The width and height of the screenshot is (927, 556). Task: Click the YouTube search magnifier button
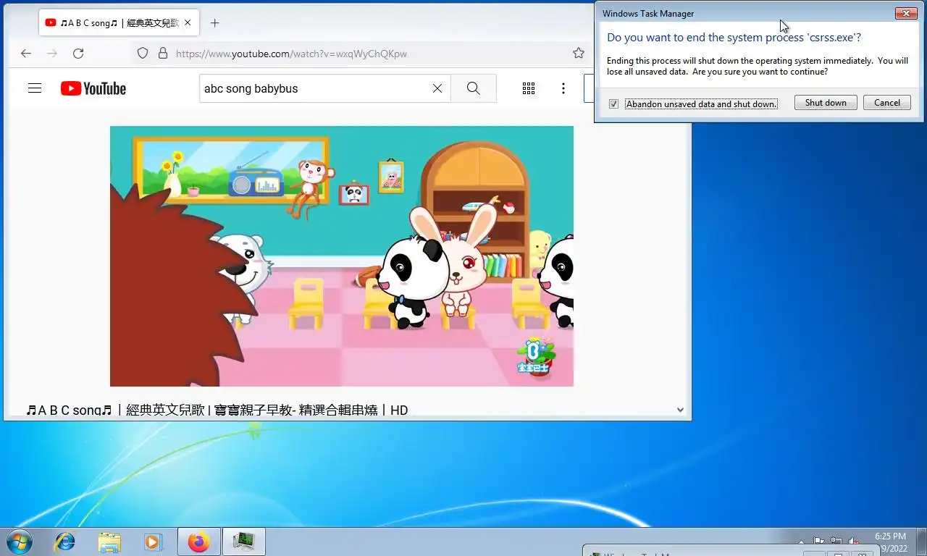[474, 88]
